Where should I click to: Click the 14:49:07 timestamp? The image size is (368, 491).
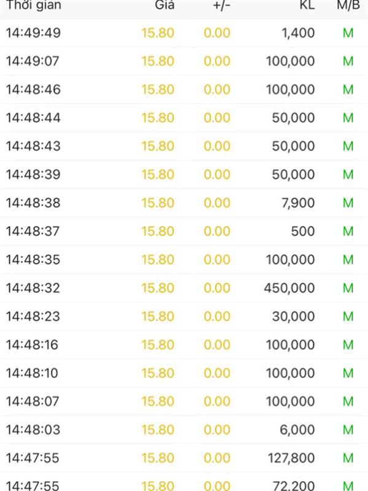click(33, 61)
